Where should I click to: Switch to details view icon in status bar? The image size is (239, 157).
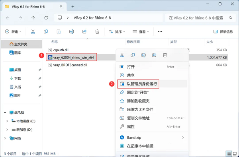tap(229, 154)
